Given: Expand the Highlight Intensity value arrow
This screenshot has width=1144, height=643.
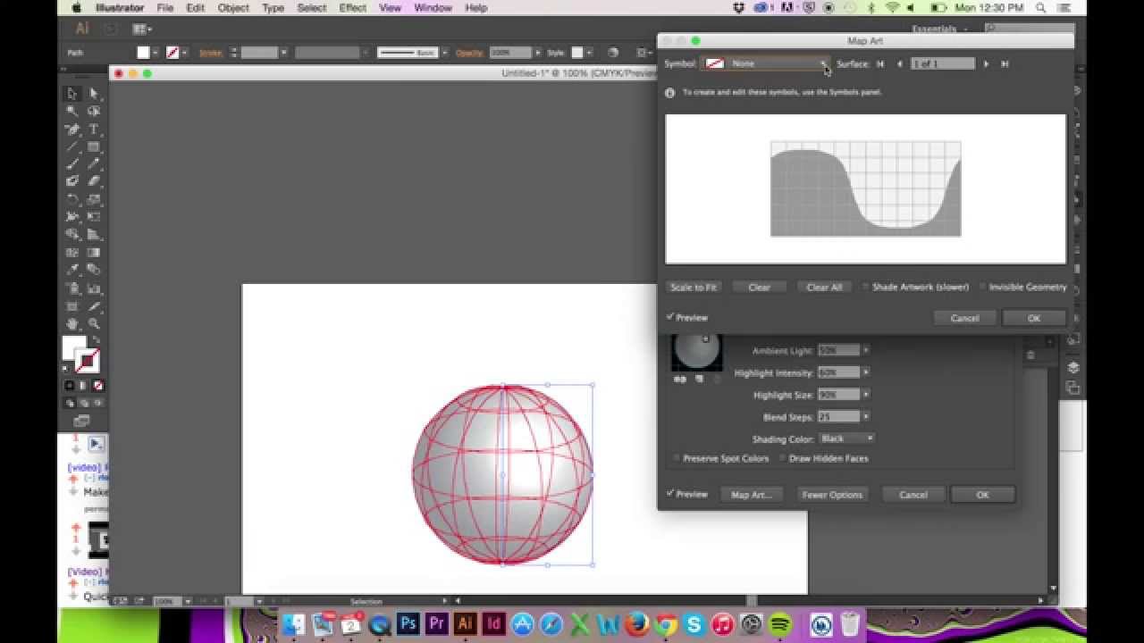Looking at the screenshot, I should tap(866, 372).
